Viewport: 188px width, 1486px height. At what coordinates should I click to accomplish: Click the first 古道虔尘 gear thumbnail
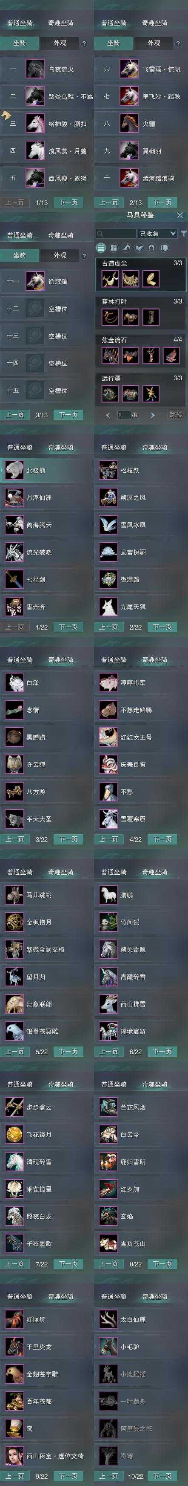(x=110, y=279)
